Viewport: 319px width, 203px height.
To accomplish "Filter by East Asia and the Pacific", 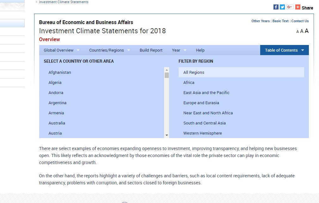I will pos(206,92).
